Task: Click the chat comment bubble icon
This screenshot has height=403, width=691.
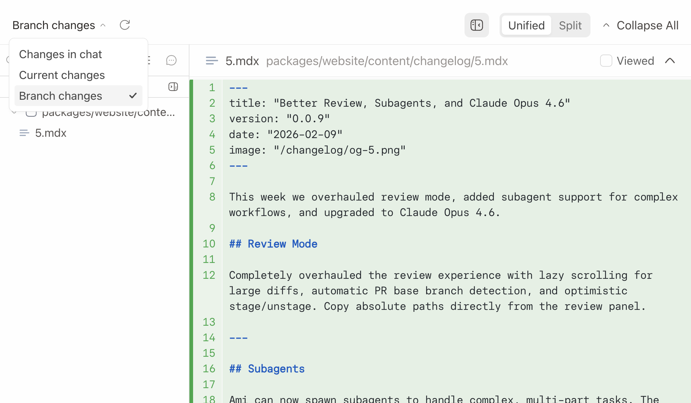Action: coord(171,60)
